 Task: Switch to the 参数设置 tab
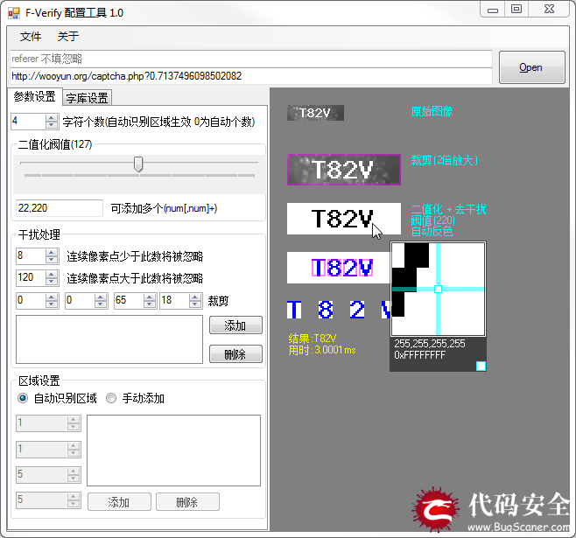click(x=34, y=96)
